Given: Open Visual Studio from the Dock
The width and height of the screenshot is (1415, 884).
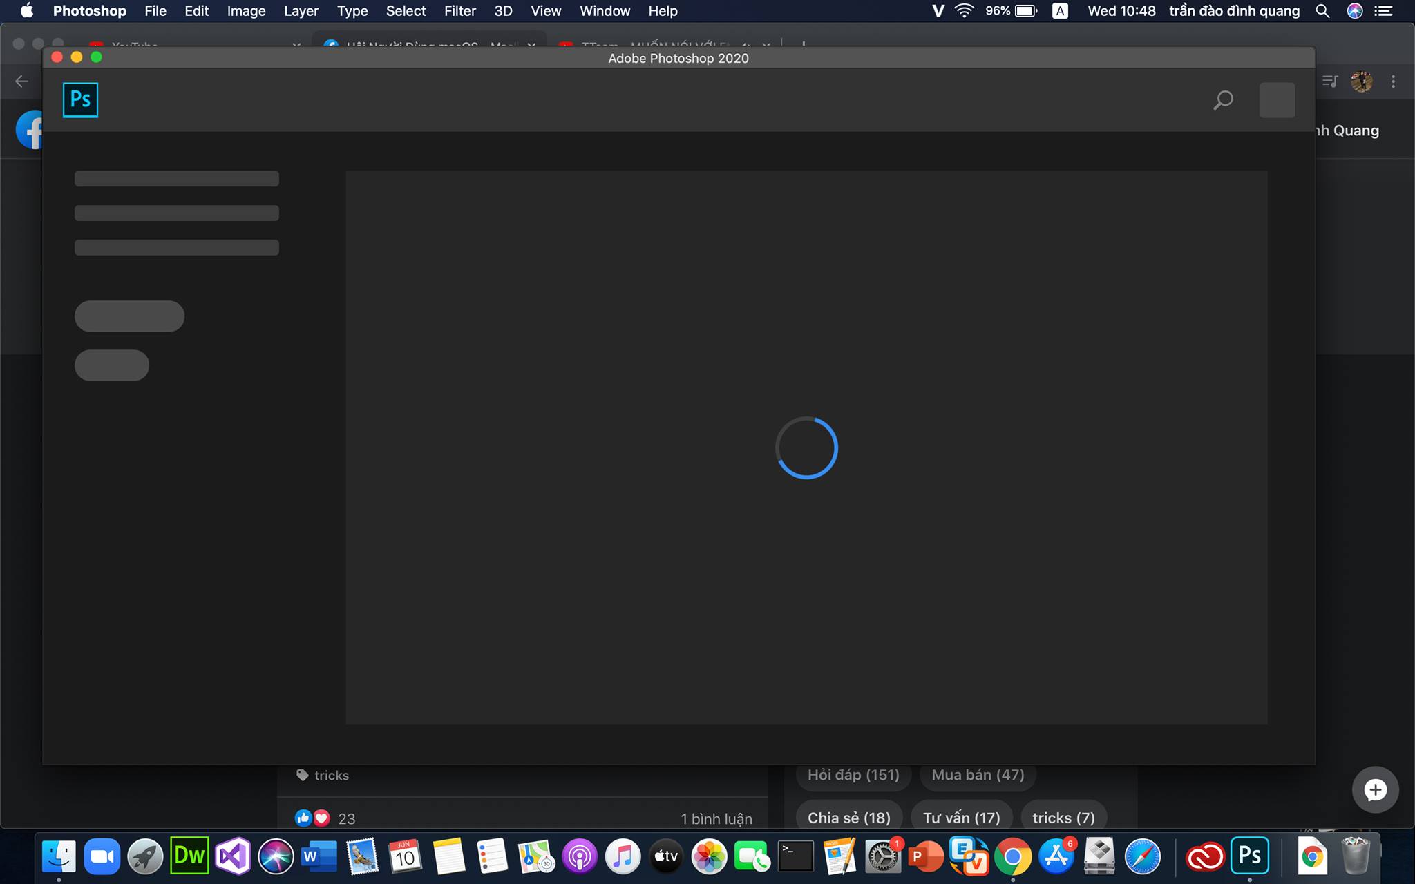Looking at the screenshot, I should point(232,856).
